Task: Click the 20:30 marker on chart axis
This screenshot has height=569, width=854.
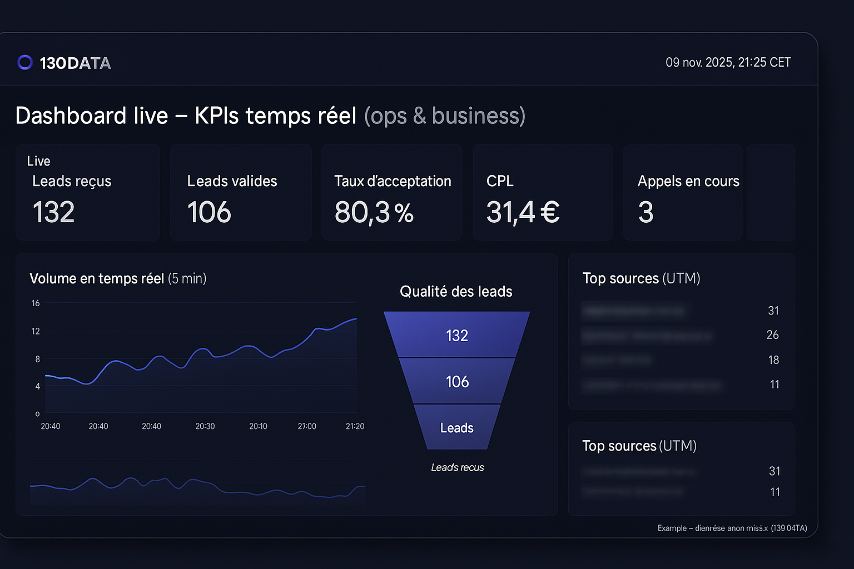Action: click(x=205, y=426)
